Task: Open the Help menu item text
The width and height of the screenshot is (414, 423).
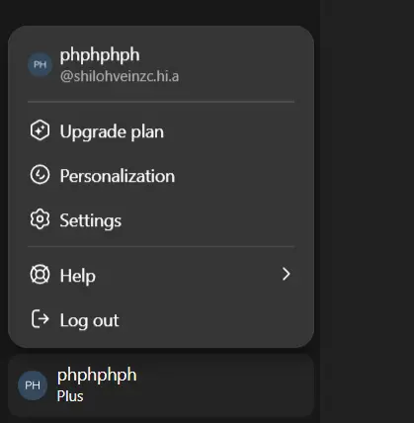Action: (78, 276)
